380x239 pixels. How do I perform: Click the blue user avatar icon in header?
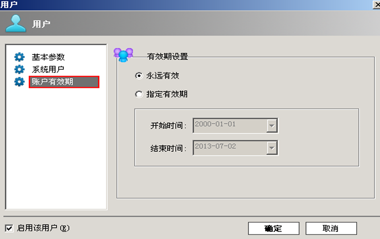[x=16, y=23]
